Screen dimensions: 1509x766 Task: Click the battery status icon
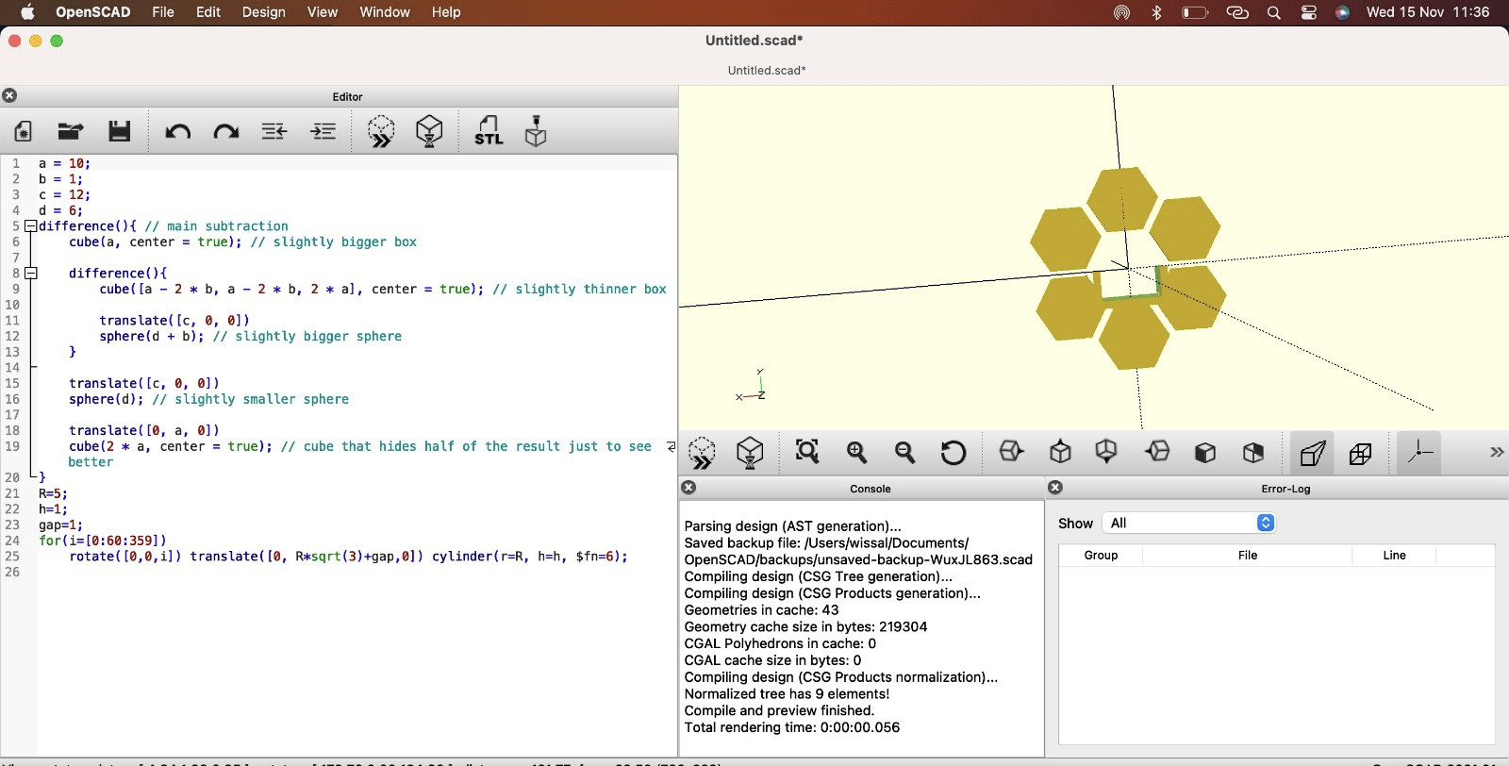click(x=1195, y=12)
